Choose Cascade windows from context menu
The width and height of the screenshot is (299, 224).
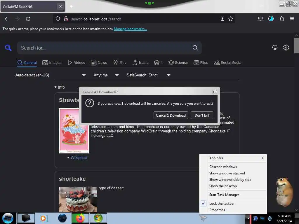[x=233, y=167]
